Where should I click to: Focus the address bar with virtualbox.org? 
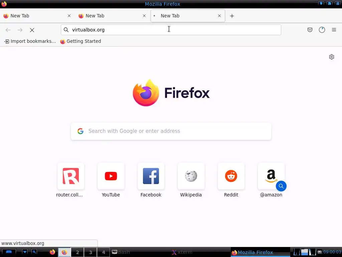(171, 30)
